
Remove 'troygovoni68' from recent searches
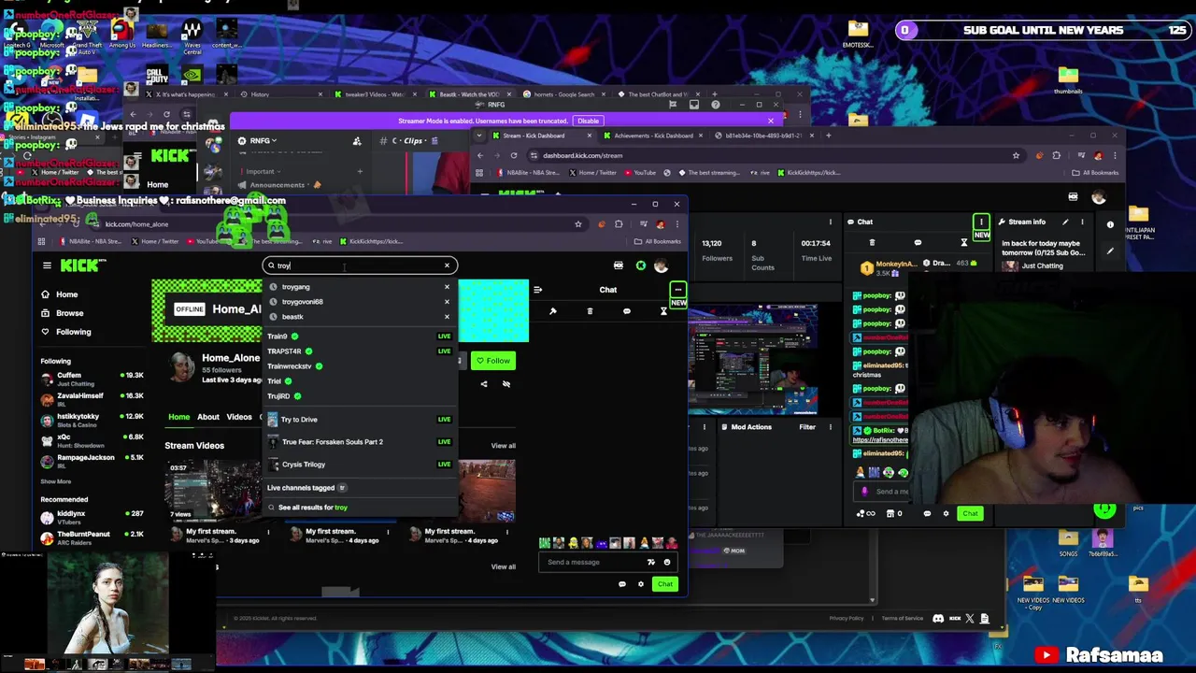point(447,302)
